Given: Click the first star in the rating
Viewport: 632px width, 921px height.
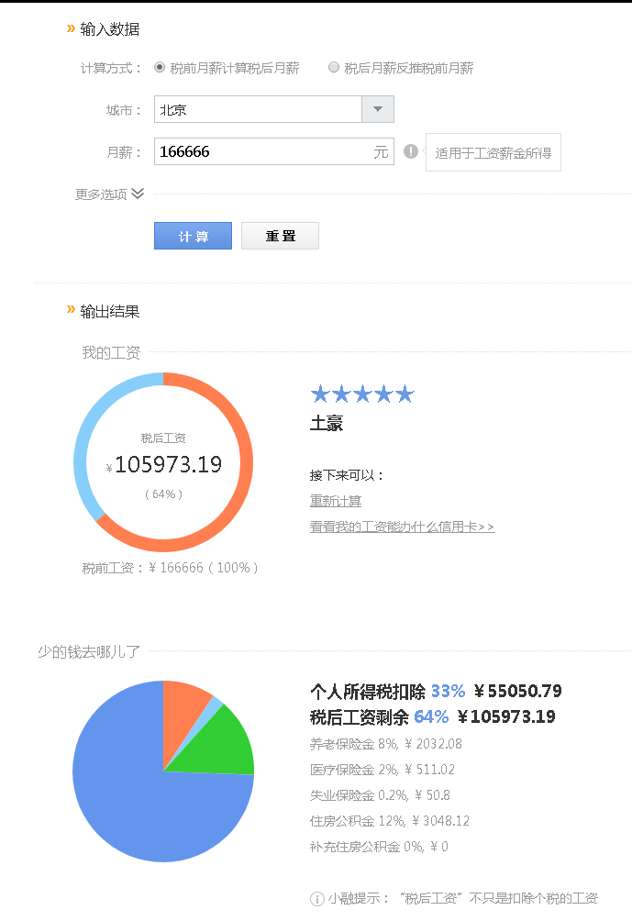Looking at the screenshot, I should click(320, 394).
